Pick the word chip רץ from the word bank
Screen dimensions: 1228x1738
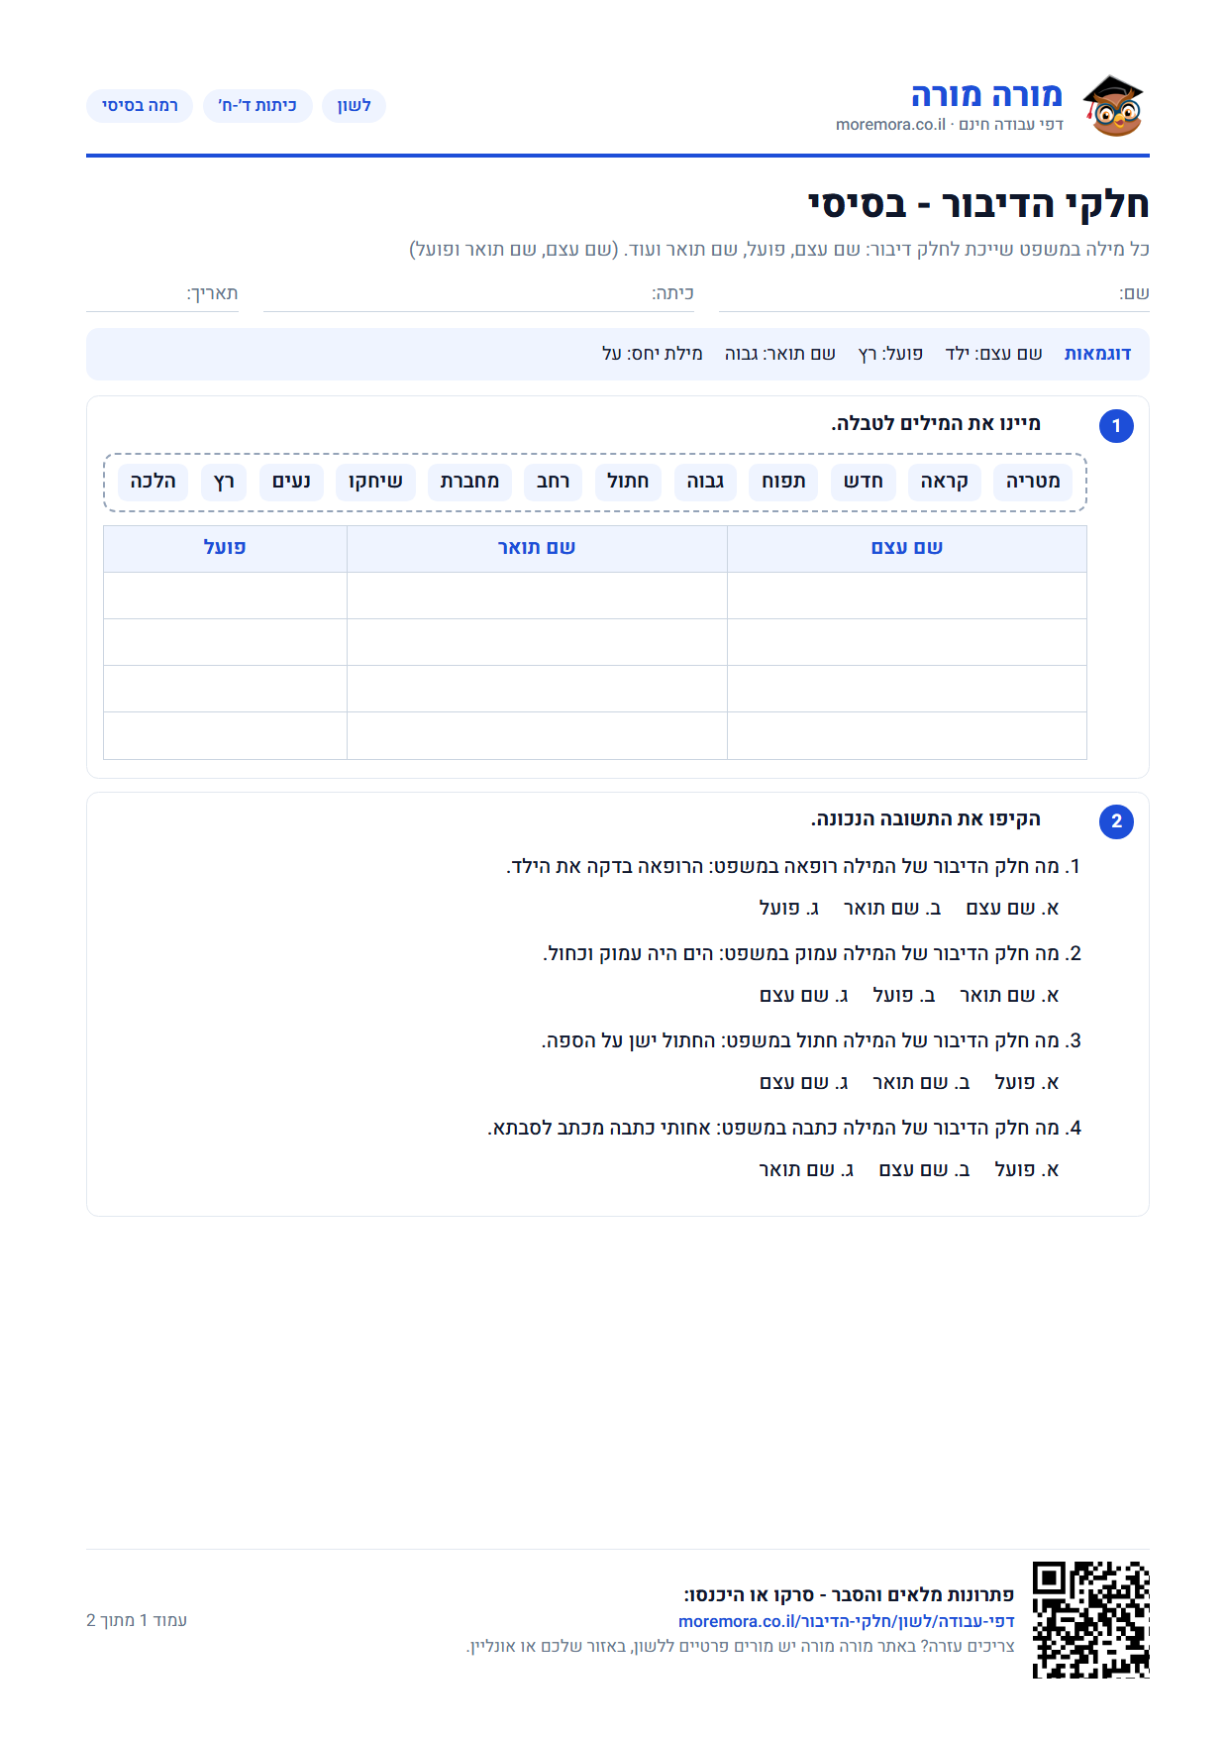pos(225,482)
